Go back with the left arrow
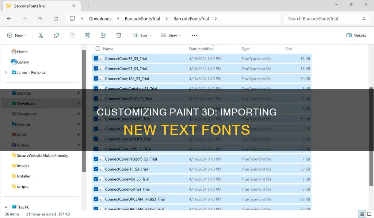The width and height of the screenshot is (374, 218). coord(9,19)
